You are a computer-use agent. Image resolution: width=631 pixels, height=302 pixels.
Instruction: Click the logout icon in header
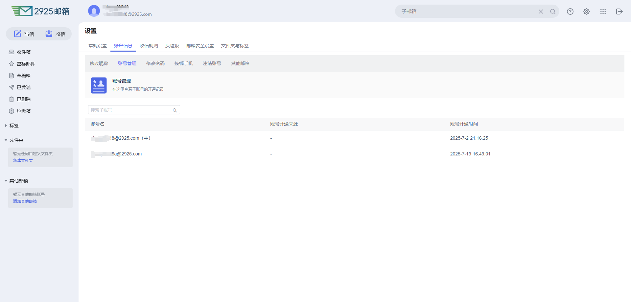pyautogui.click(x=619, y=12)
